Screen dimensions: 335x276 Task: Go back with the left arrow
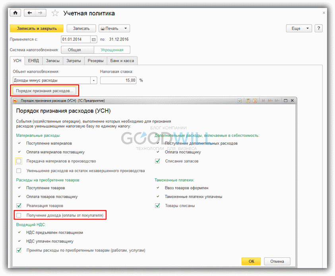[30, 13]
